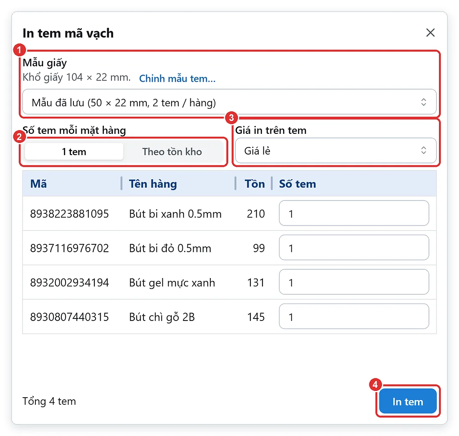
Task: Sort by the Tên hàng column header
Action: (x=153, y=184)
